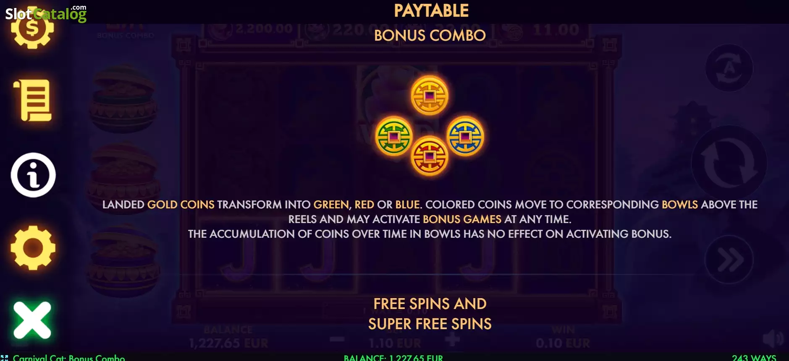Click the green coin bowl on left

(123, 99)
